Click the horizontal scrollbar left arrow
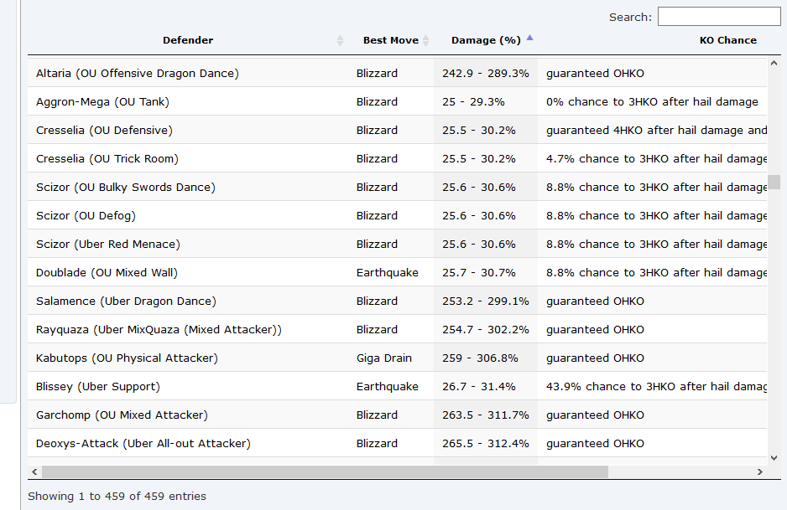The width and height of the screenshot is (787, 510). (34, 472)
